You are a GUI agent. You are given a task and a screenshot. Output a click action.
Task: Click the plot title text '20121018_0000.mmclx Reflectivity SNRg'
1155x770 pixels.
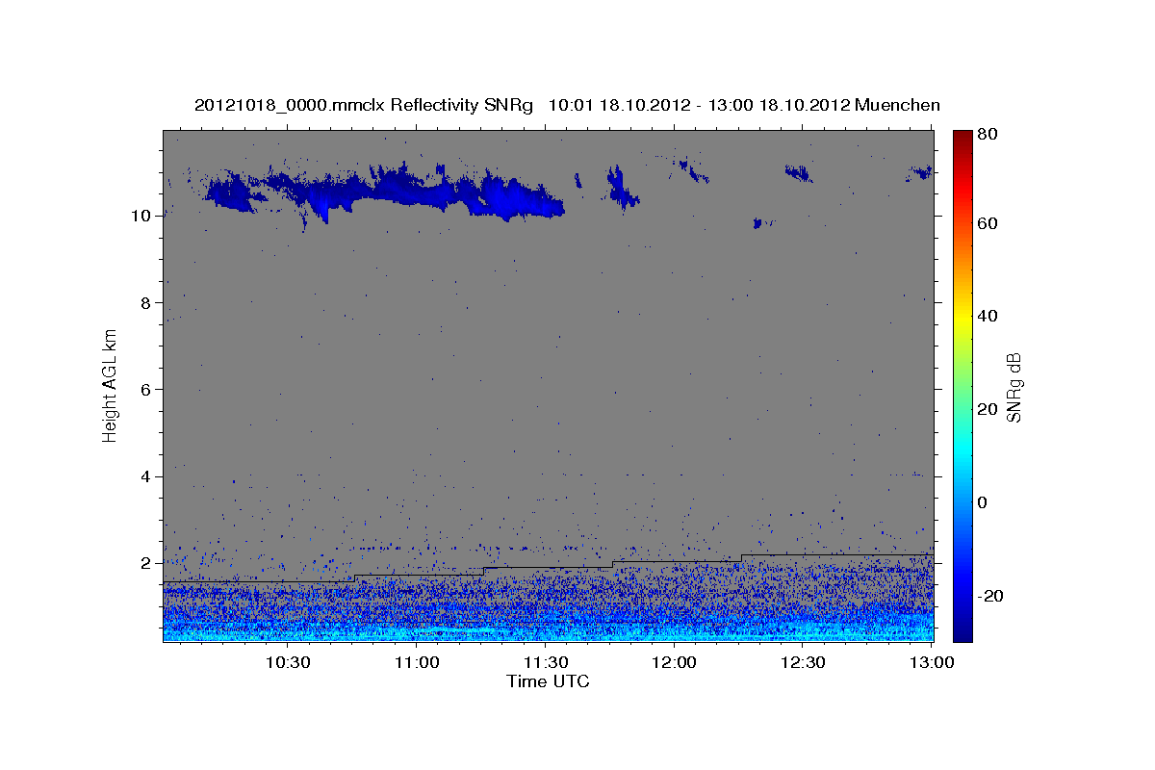coord(364,105)
